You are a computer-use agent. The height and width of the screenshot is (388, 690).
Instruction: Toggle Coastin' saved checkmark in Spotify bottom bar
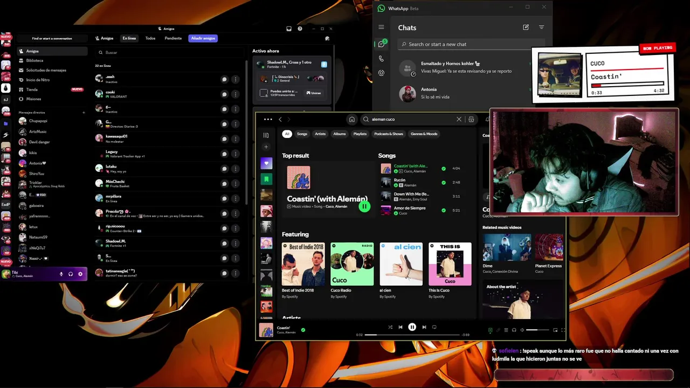(x=303, y=330)
